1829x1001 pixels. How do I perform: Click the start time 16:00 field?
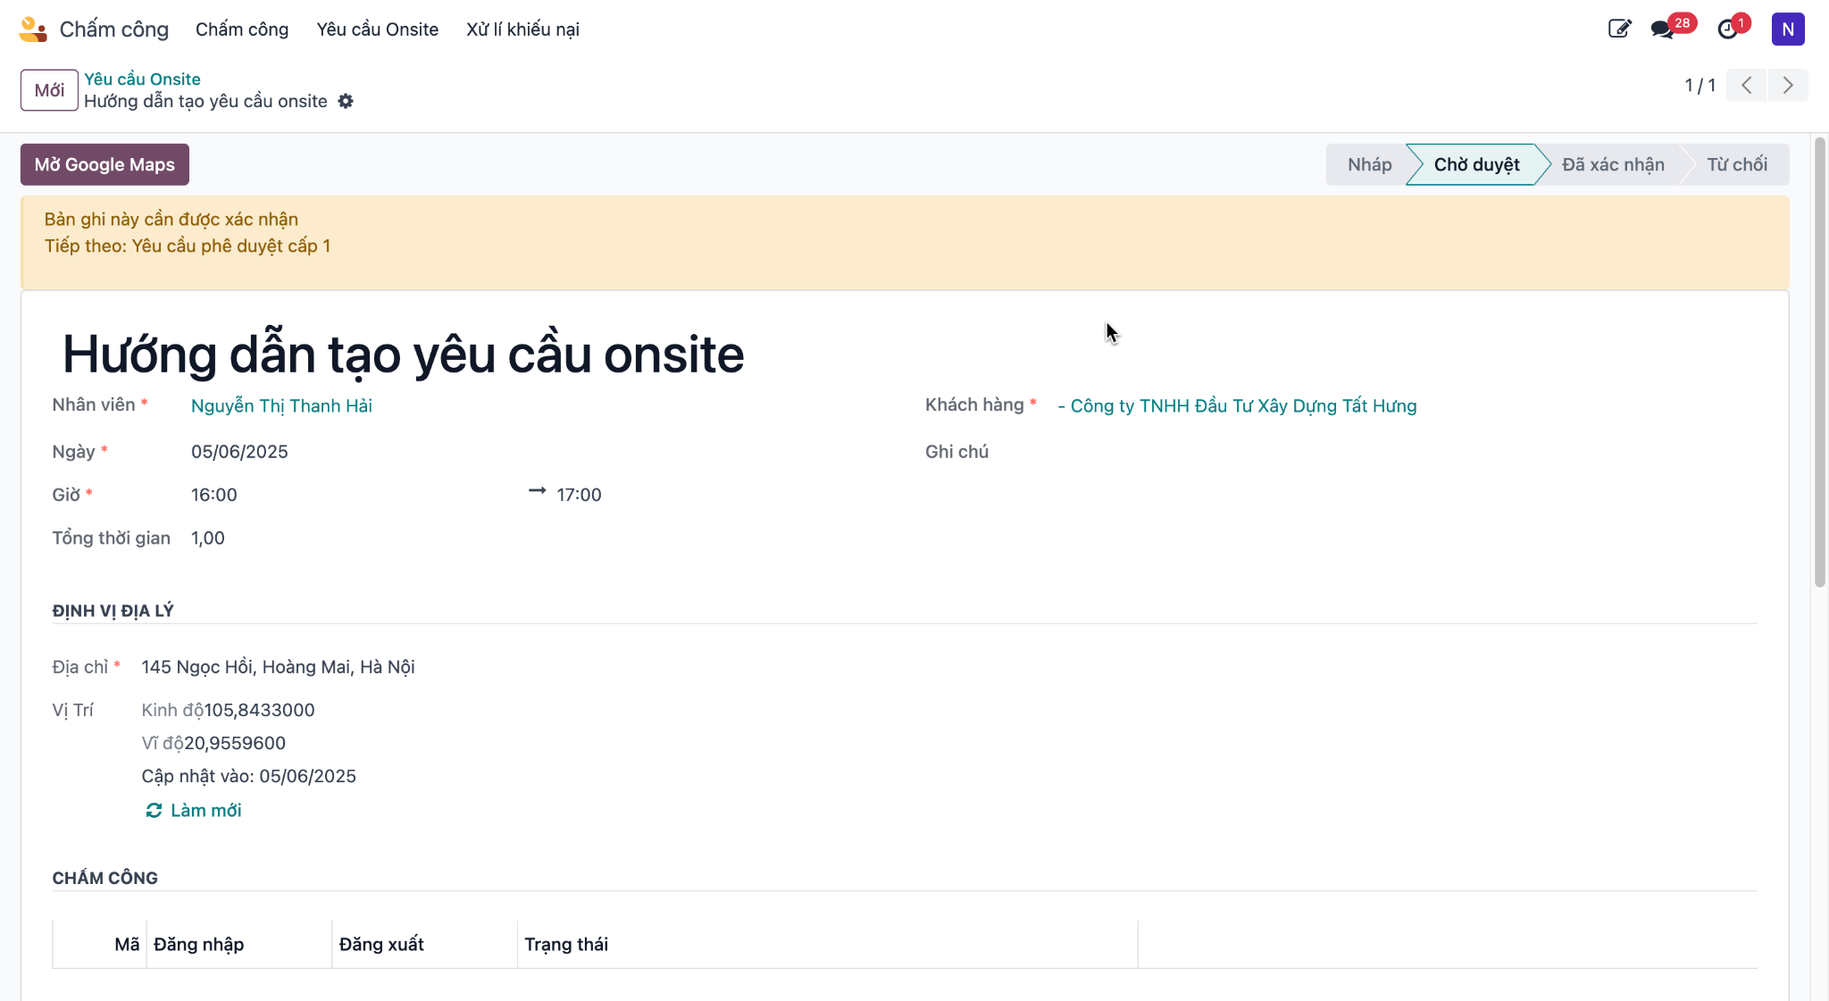(214, 495)
